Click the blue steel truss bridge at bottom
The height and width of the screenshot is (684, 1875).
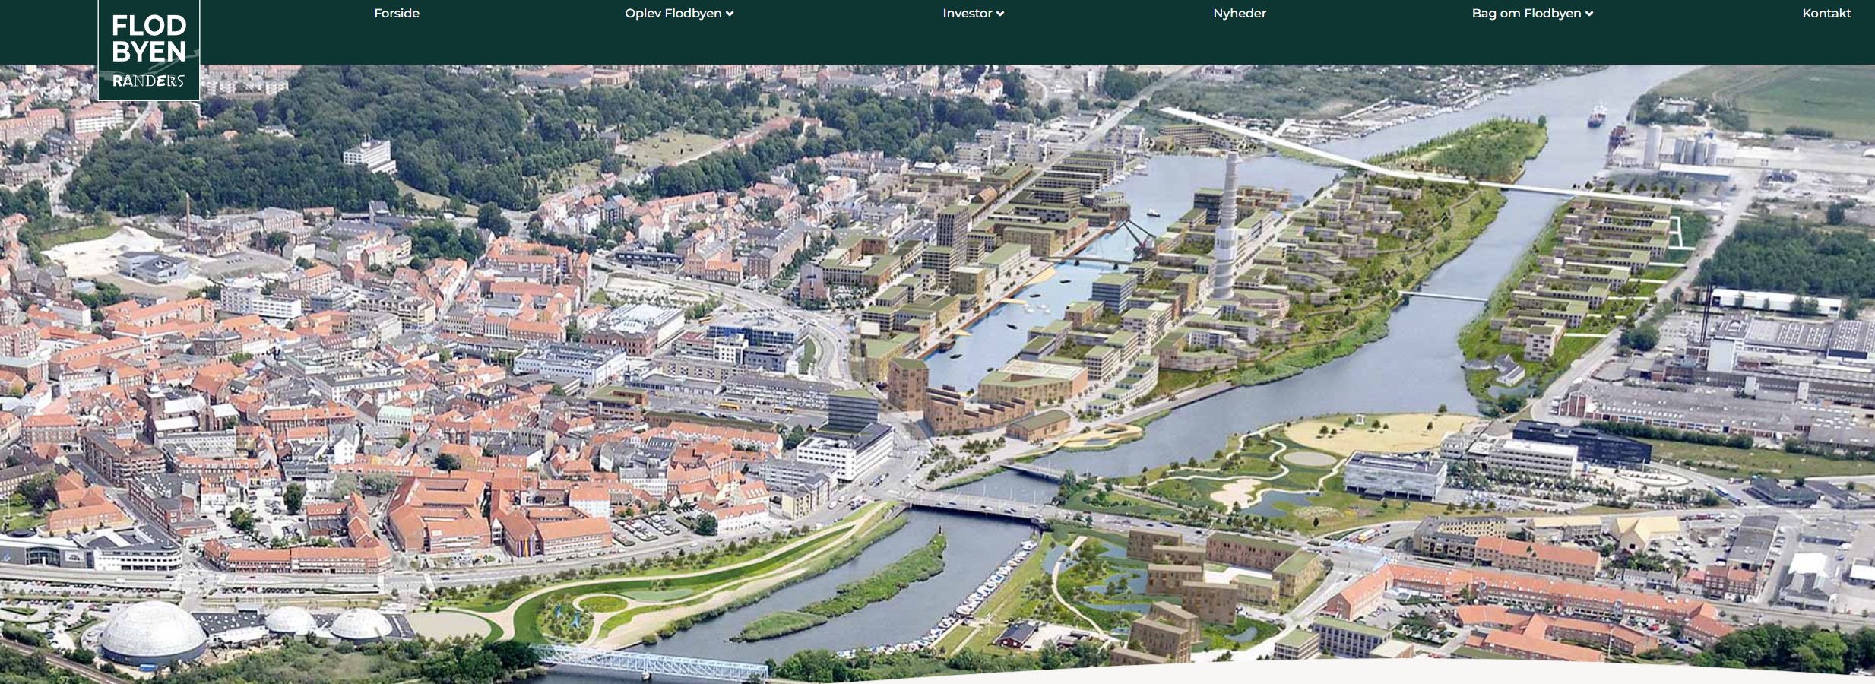pos(650,662)
